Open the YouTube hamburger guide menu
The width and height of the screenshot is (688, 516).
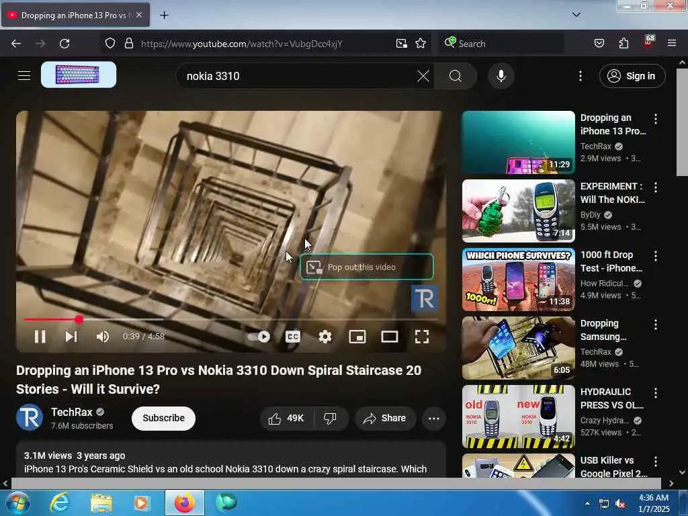24,75
